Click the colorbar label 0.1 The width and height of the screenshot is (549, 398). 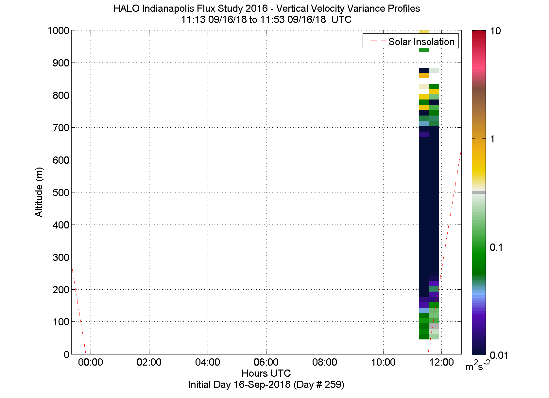coord(496,247)
